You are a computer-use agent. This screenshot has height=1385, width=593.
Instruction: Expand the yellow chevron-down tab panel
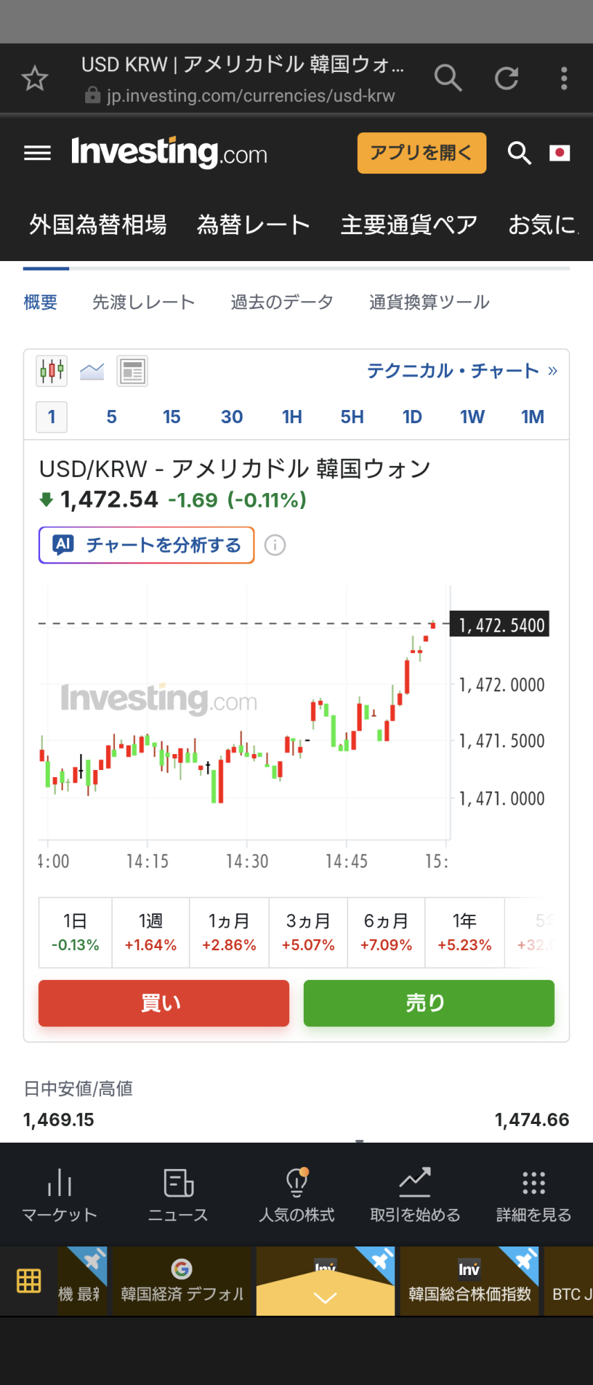(x=325, y=1296)
